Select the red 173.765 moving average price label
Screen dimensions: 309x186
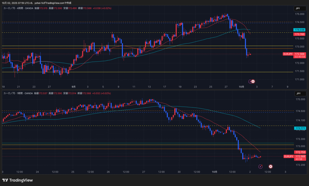(299, 34)
